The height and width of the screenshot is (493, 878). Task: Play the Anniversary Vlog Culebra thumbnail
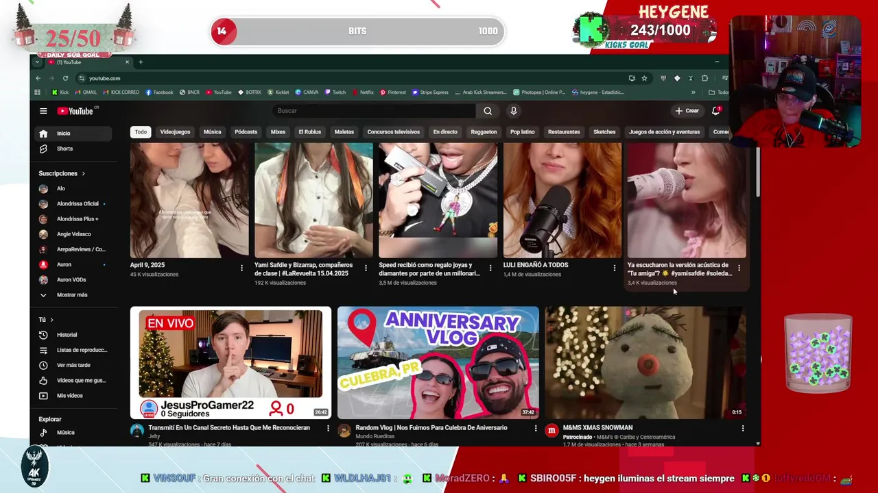438,362
